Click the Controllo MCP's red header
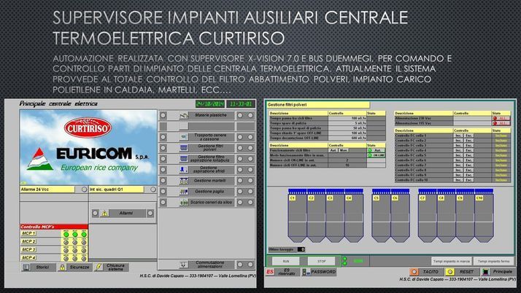 pyautogui.click(x=54, y=227)
